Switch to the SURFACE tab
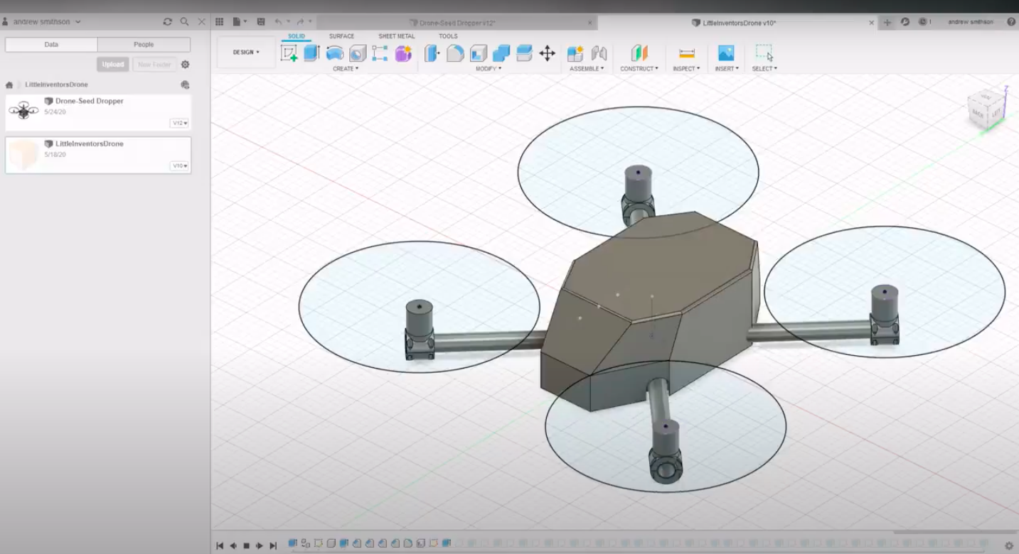The image size is (1019, 554). click(x=341, y=36)
